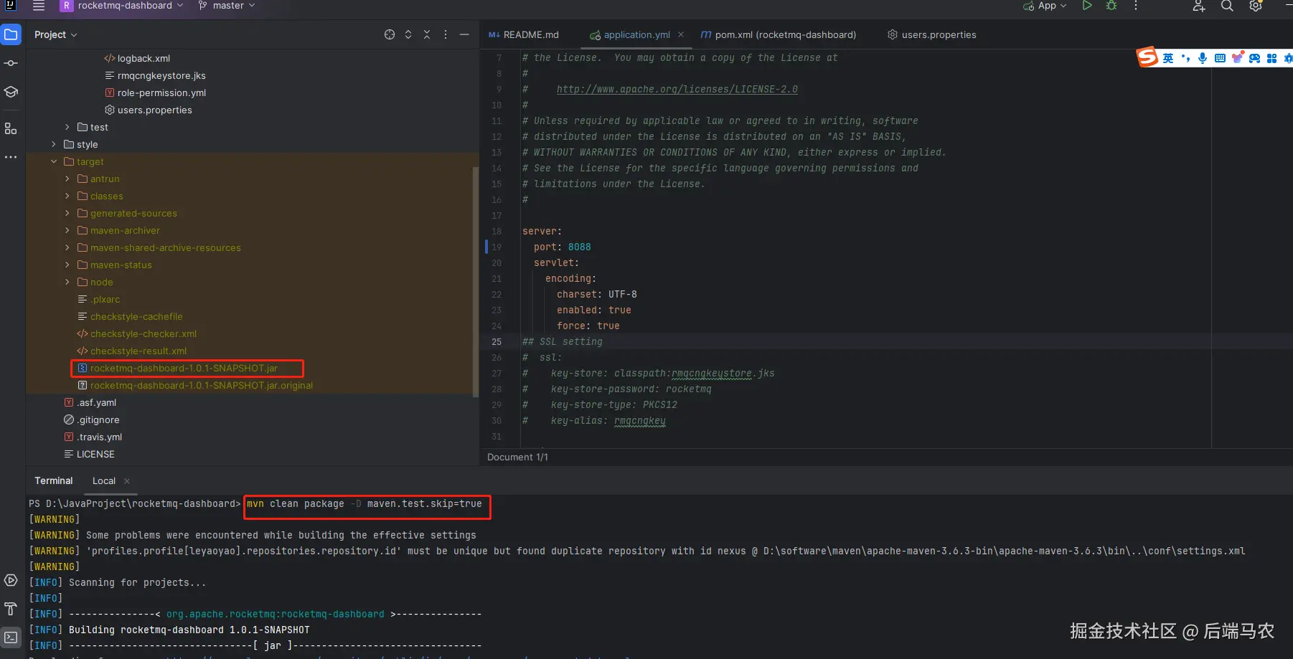Screen dimensions: 1293x659
Task: Switch Sogou input language mode 英
Action: point(1168,58)
